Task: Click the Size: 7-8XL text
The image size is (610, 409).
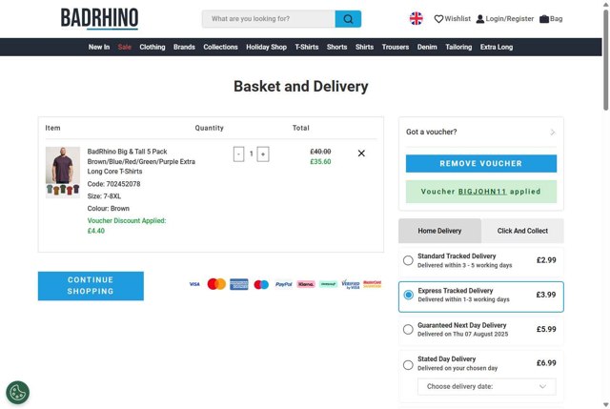Action: (104, 196)
